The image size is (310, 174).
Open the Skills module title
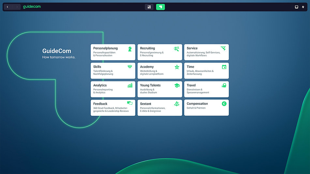tap(97, 67)
